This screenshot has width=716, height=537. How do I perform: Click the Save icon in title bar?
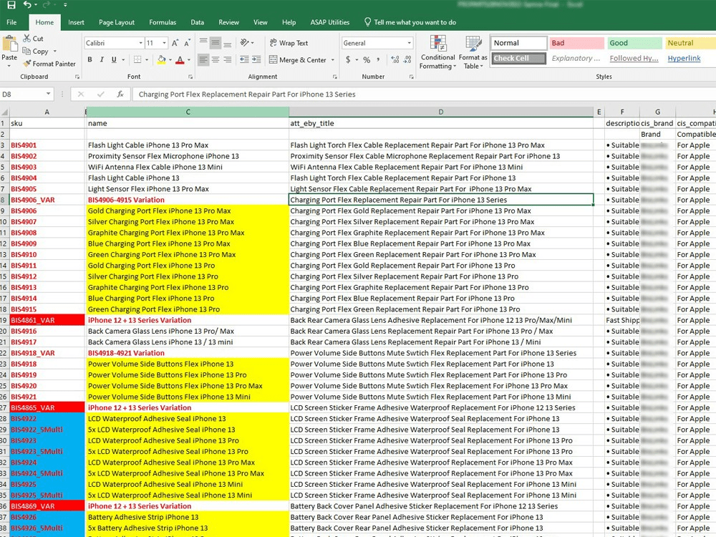11,5
